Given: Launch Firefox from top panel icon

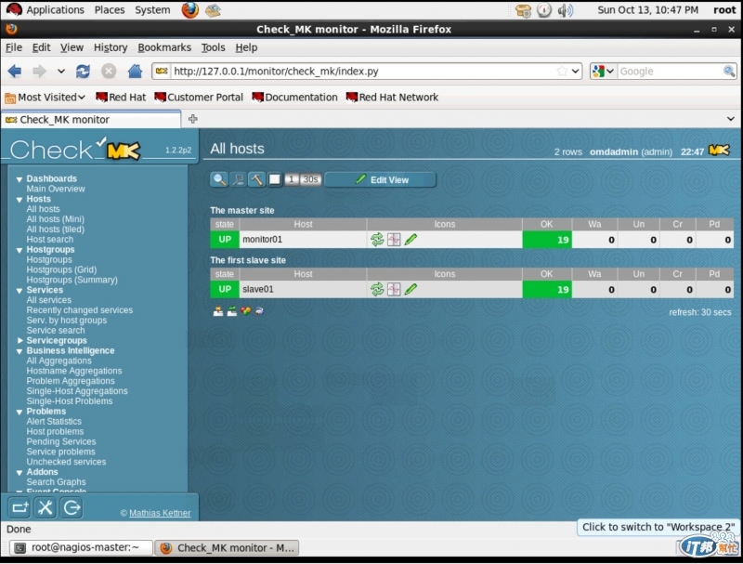Looking at the screenshot, I should pyautogui.click(x=190, y=10).
